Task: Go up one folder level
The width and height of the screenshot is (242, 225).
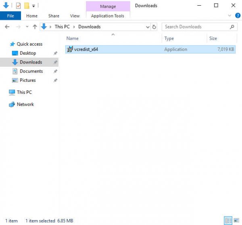Action: [35, 27]
